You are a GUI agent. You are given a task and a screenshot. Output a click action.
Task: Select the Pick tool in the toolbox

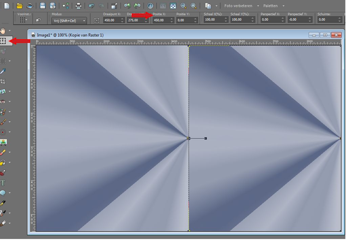(3, 41)
